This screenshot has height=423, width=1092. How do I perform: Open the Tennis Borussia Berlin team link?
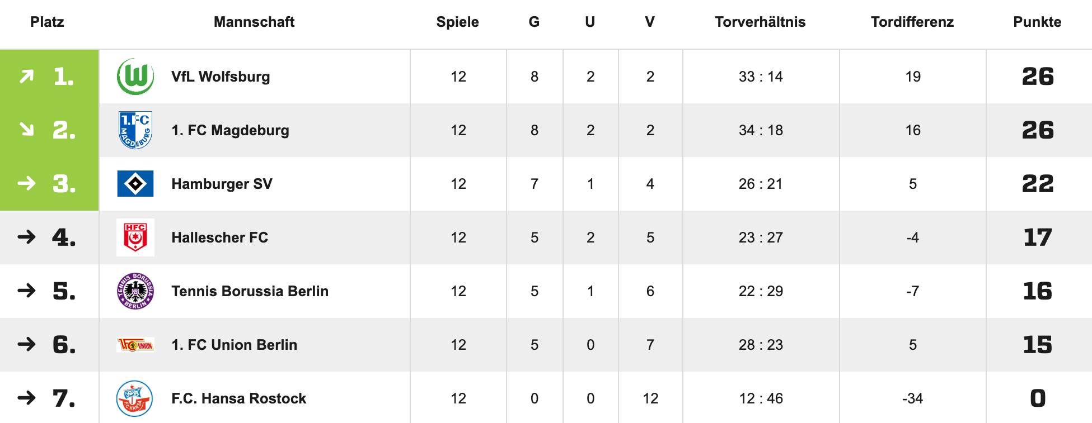pyautogui.click(x=250, y=291)
